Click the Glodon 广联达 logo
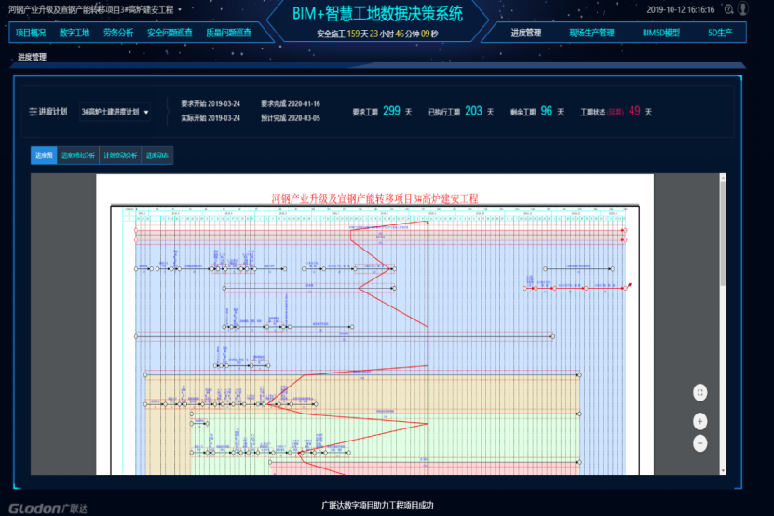This screenshot has height=516, width=774. [x=48, y=508]
